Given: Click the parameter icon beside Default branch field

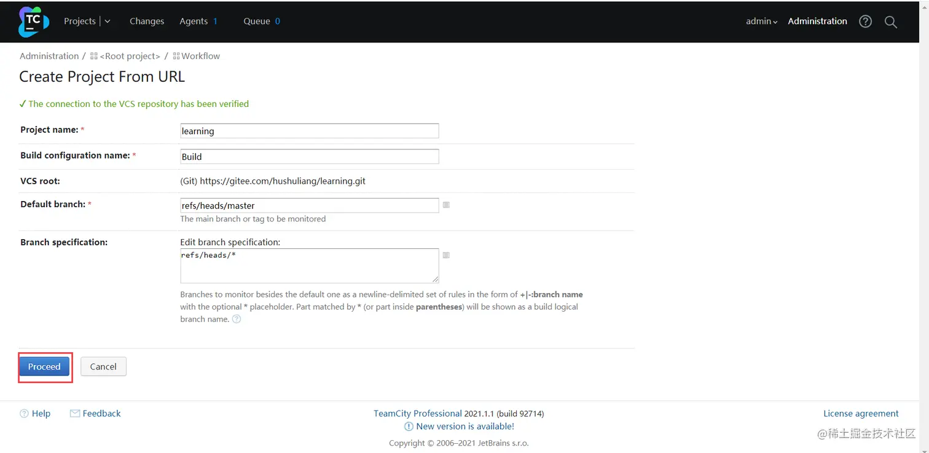Looking at the screenshot, I should point(446,205).
